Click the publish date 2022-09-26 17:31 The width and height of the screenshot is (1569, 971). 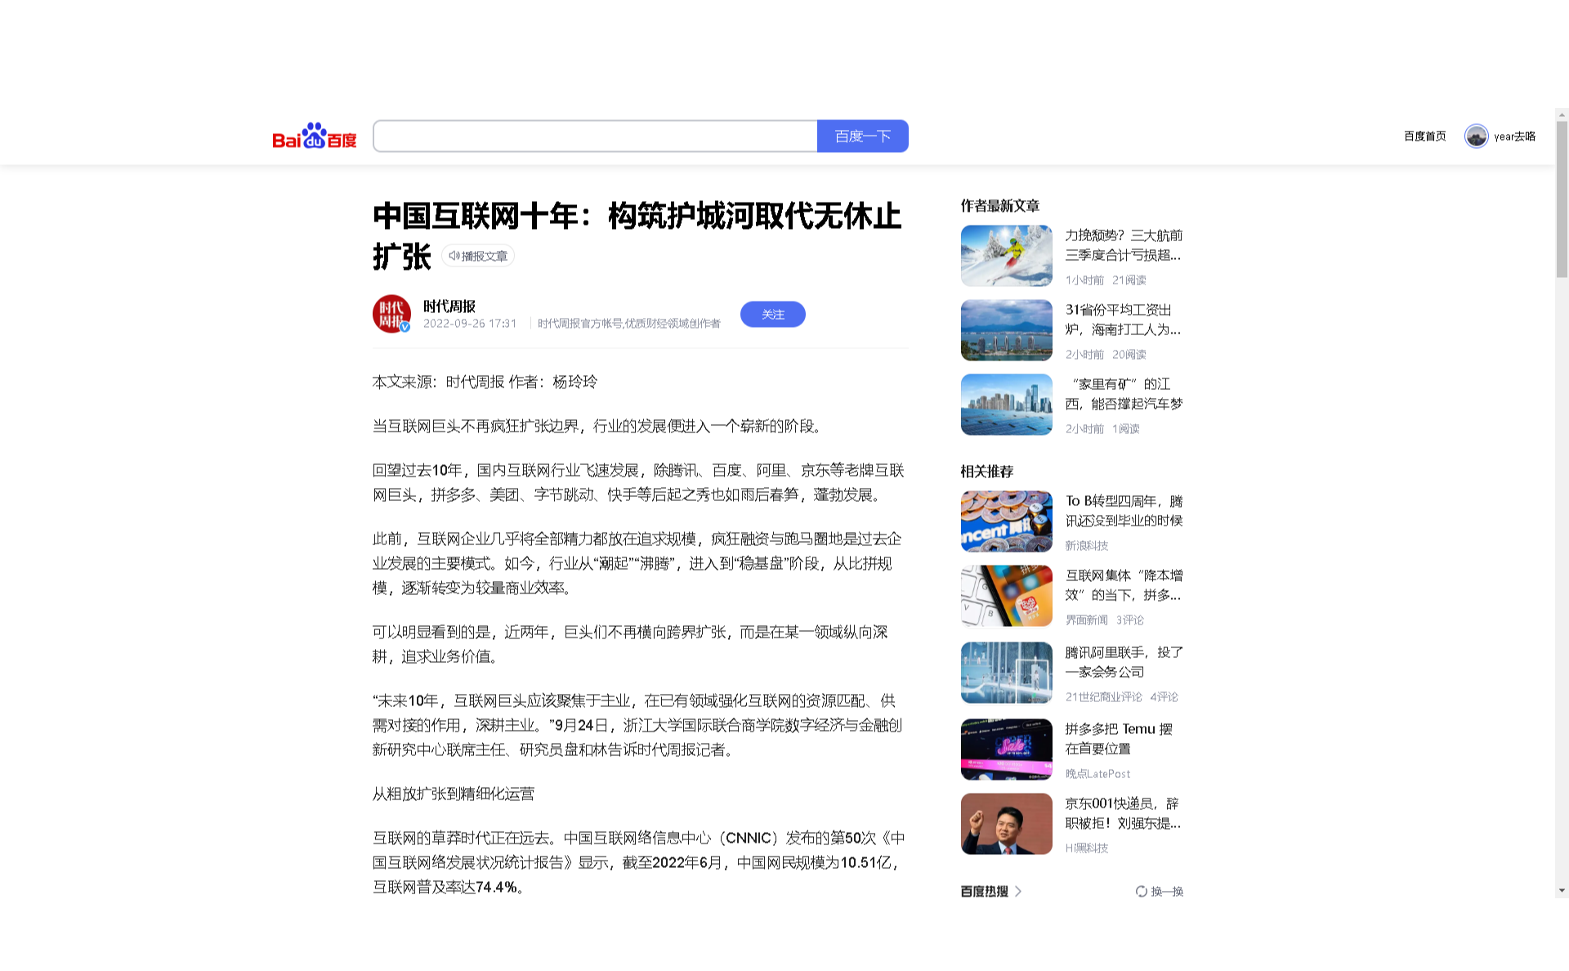click(470, 324)
